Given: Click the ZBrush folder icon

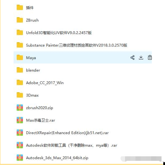Looking at the screenshot, I should coord(20,20).
